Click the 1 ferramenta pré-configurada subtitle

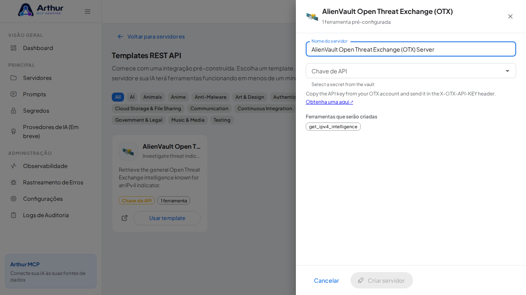pyautogui.click(x=356, y=22)
